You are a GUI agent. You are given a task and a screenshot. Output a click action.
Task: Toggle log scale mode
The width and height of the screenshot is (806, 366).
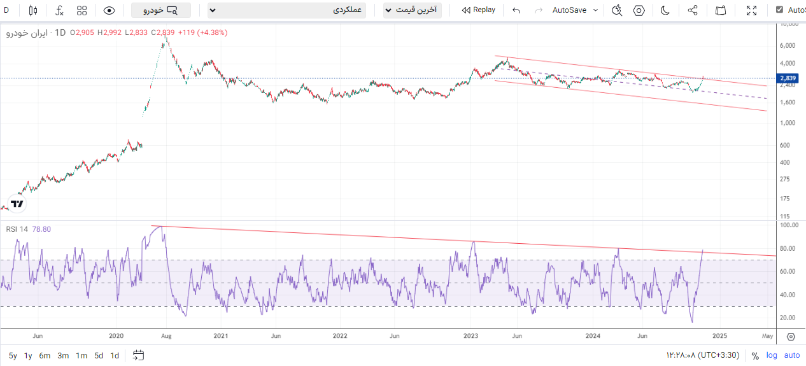click(772, 356)
